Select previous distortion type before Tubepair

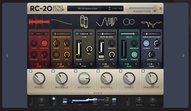[x=77, y=34]
